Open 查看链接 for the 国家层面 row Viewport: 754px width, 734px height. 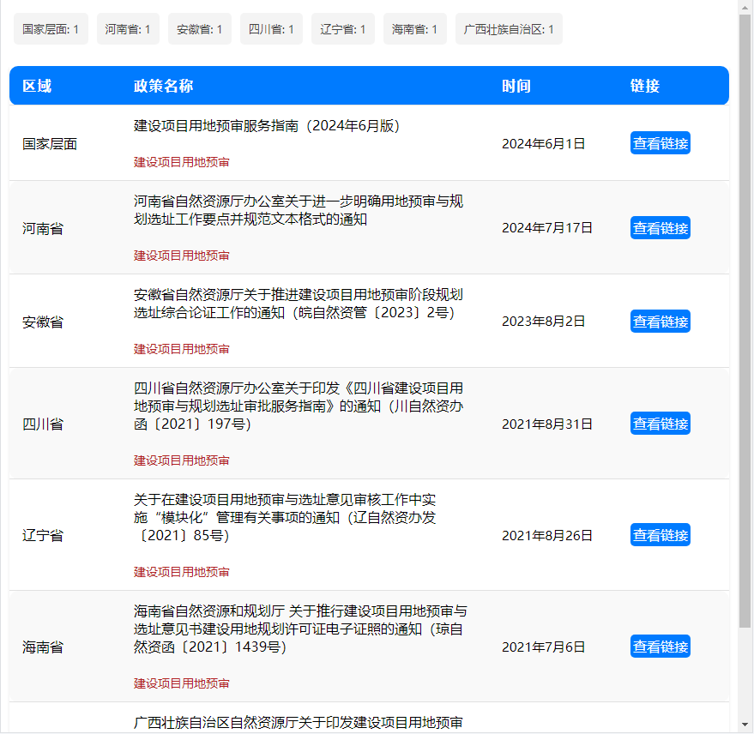(661, 143)
